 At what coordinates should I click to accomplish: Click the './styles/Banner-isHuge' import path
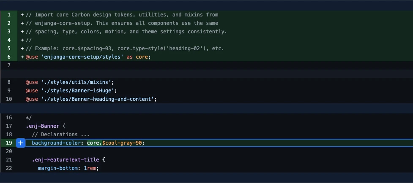point(78,91)
